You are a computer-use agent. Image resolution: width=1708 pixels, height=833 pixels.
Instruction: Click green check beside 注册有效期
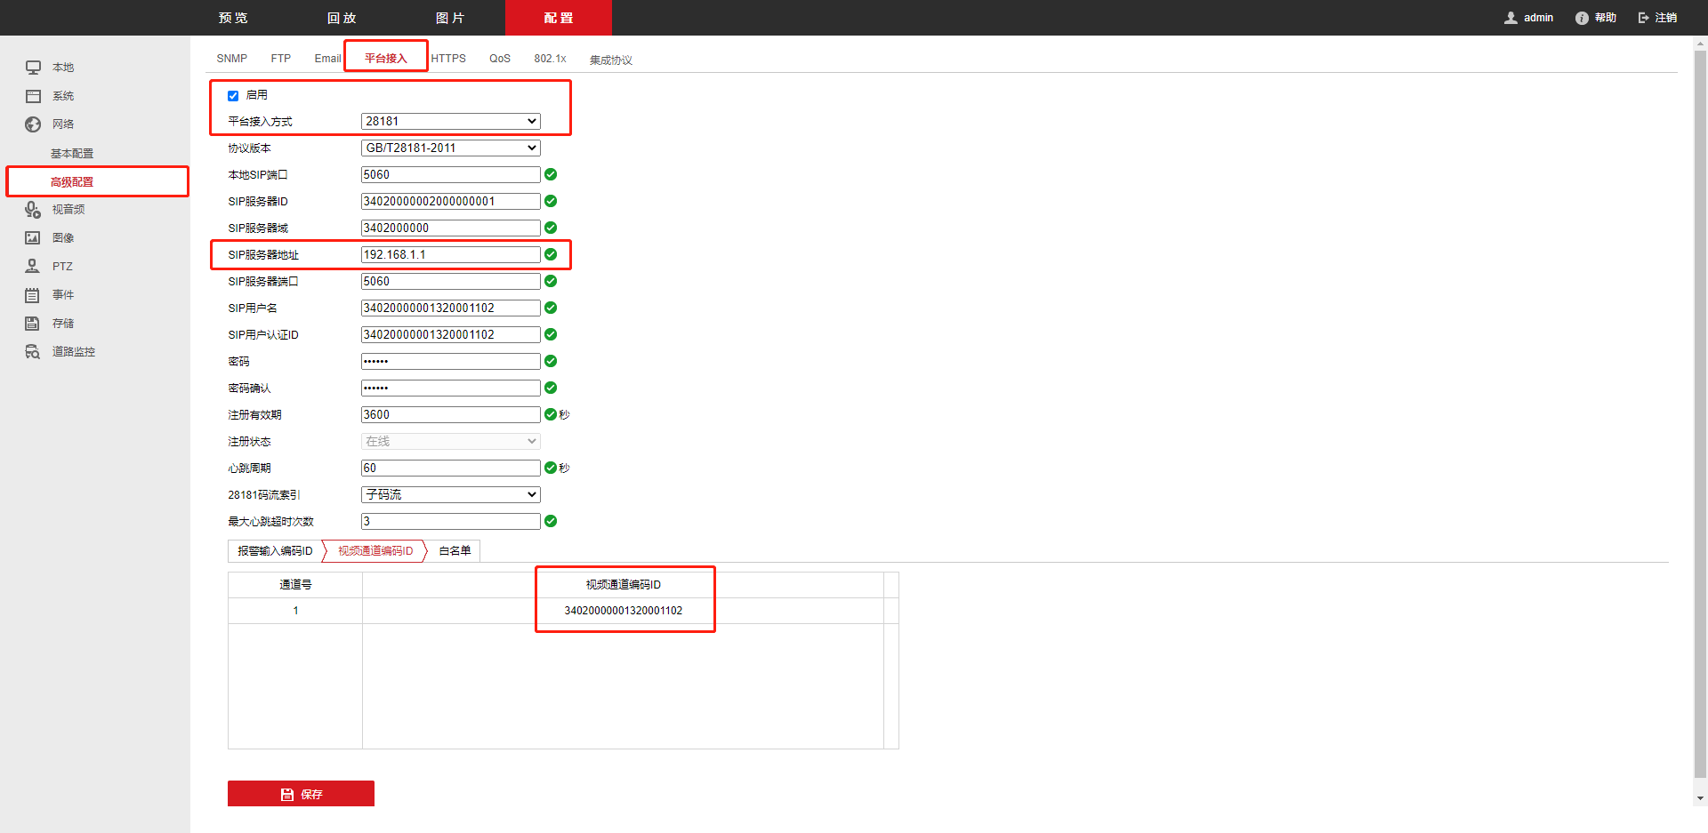[x=551, y=414]
